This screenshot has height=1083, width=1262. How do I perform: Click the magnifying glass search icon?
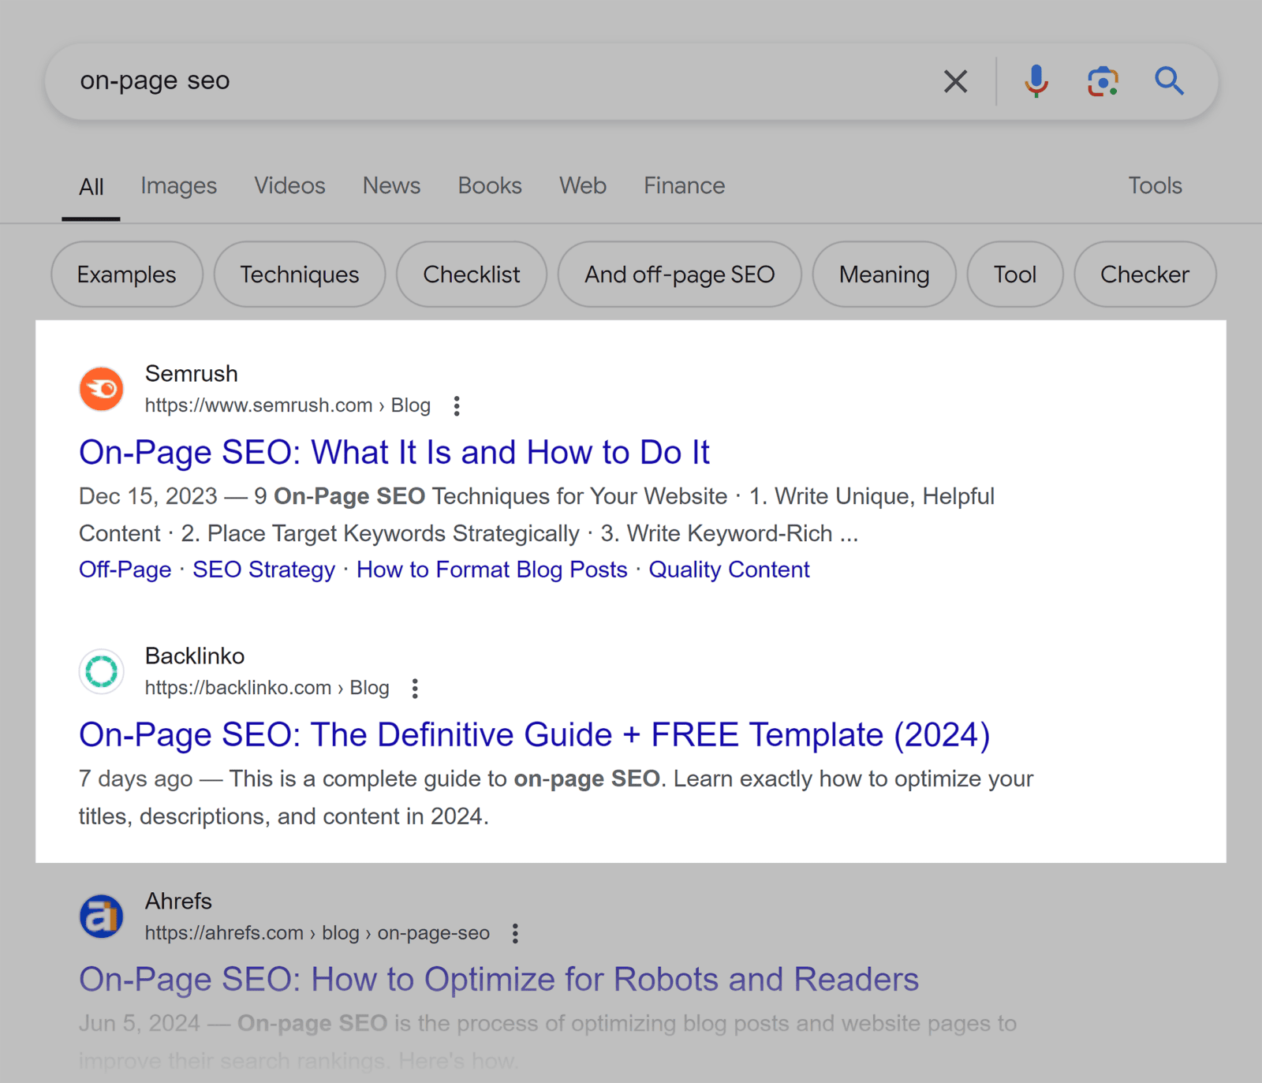1170,80
